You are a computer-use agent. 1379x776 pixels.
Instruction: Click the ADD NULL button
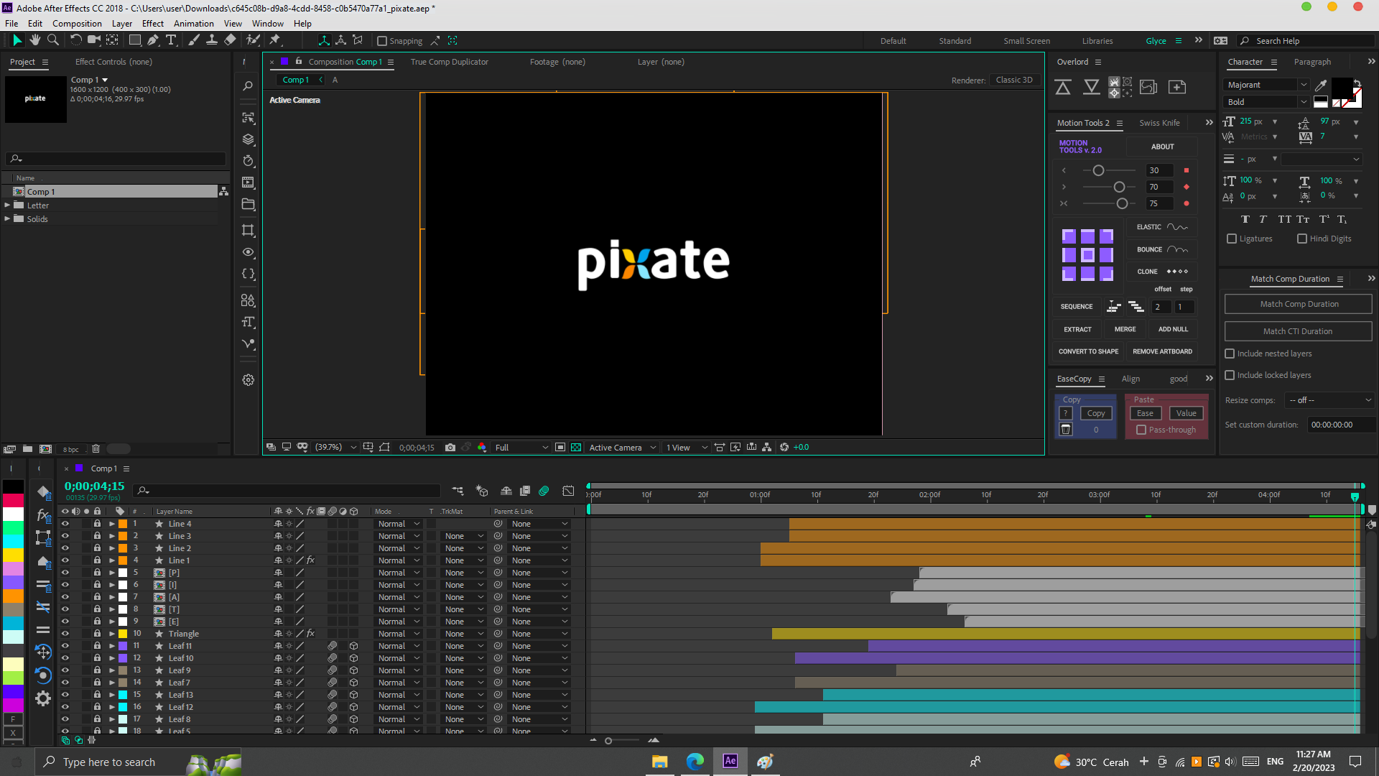[1173, 329]
